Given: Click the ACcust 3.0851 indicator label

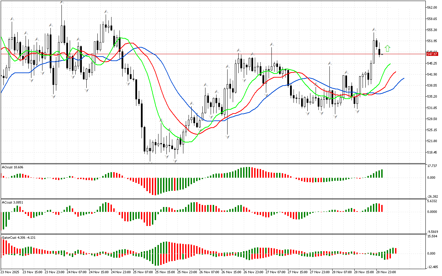Looking at the screenshot, I should 13,202.
